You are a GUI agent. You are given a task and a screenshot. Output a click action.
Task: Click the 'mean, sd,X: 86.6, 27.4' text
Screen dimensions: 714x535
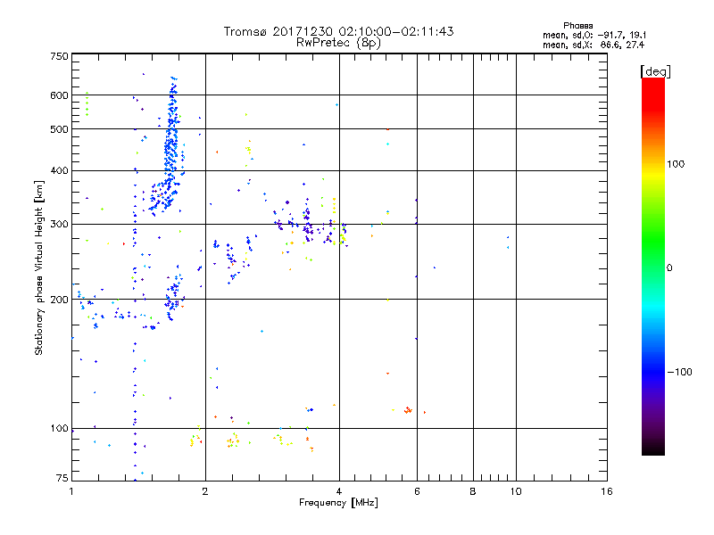click(594, 45)
